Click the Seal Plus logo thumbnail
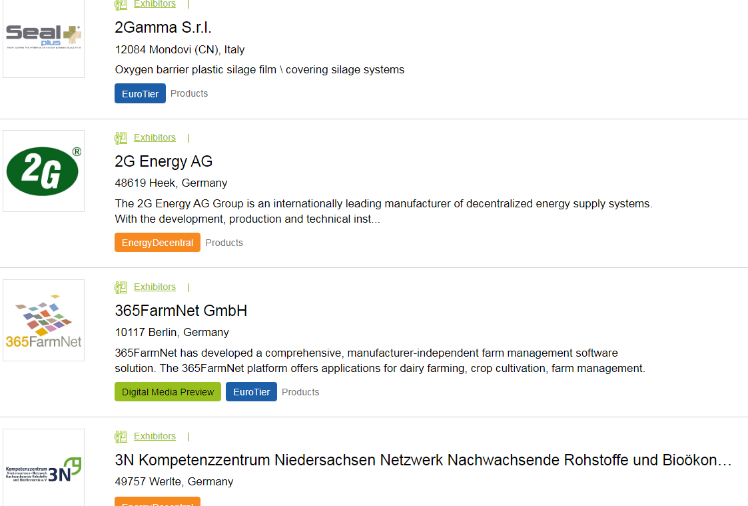Viewport: 748px width, 506px height. coord(43,37)
